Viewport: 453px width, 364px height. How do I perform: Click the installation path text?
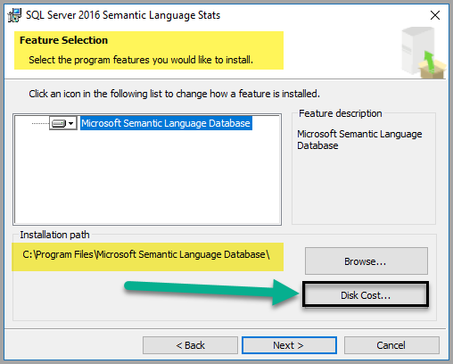tap(146, 254)
